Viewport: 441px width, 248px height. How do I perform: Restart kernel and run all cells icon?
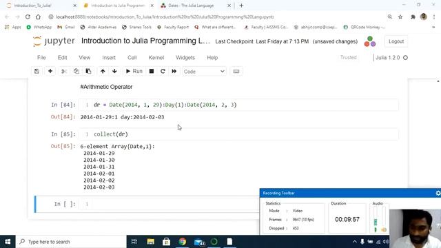coord(174,71)
